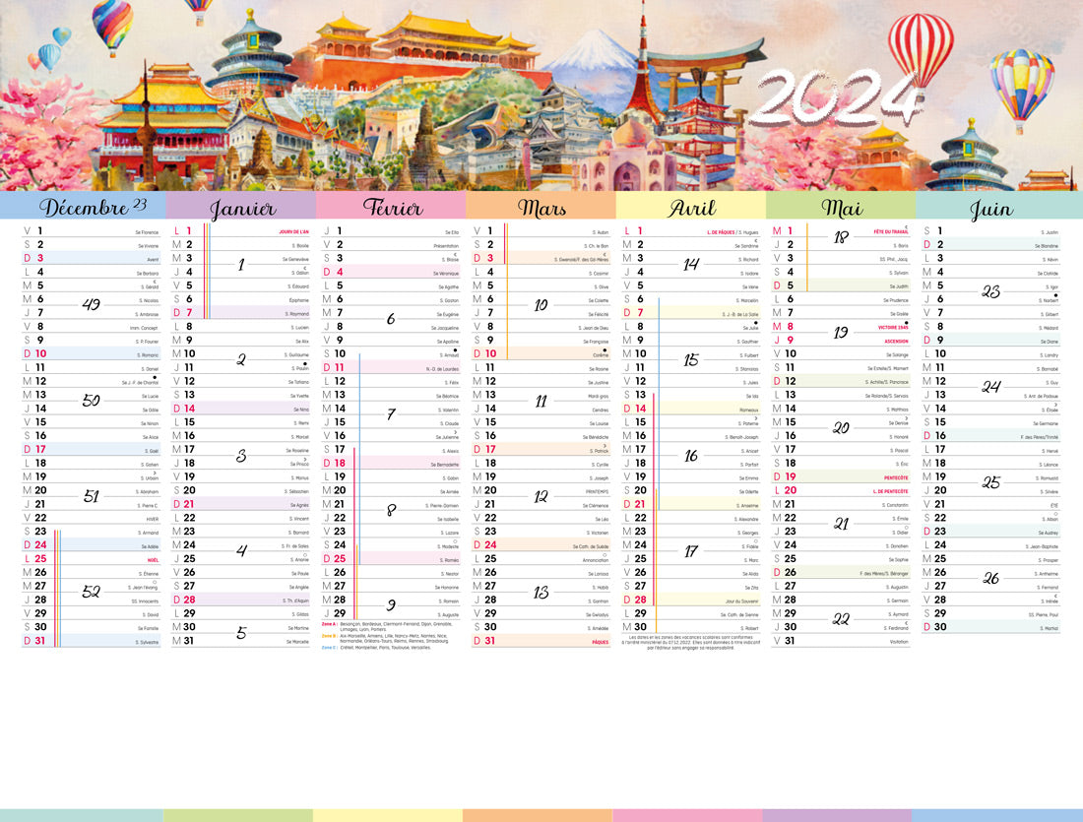Click the FÊTE DU TRAVAIL label in Mai
Screen dimensions: 1083x822
pos(891,232)
